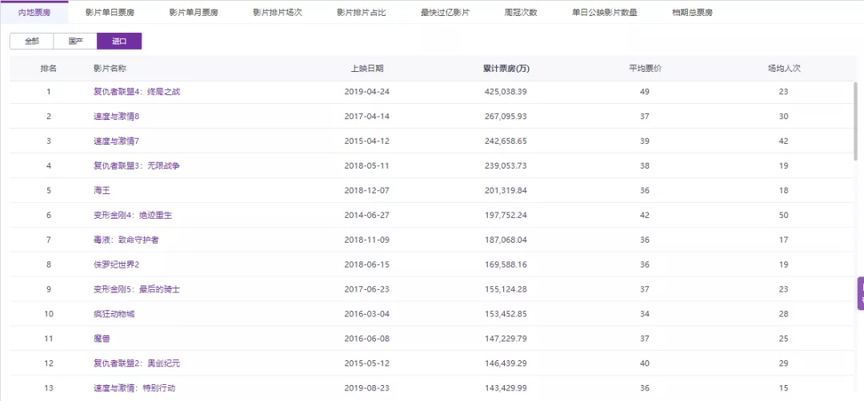This screenshot has height=401, width=864.
Task: Click release date 2018-12-07
Action: [x=367, y=191]
